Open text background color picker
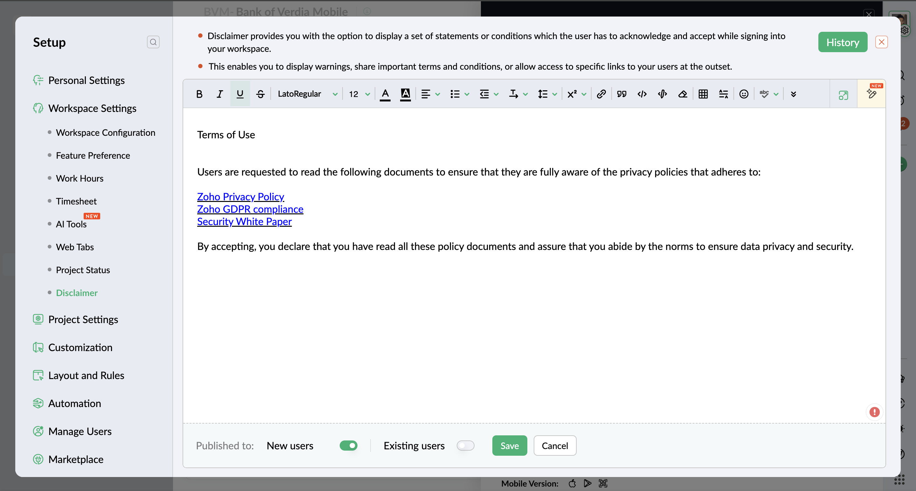This screenshot has height=491, width=916. click(x=406, y=94)
